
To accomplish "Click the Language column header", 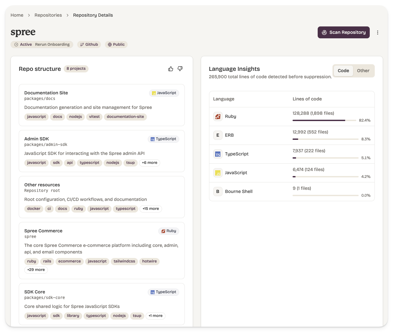I will (x=224, y=99).
